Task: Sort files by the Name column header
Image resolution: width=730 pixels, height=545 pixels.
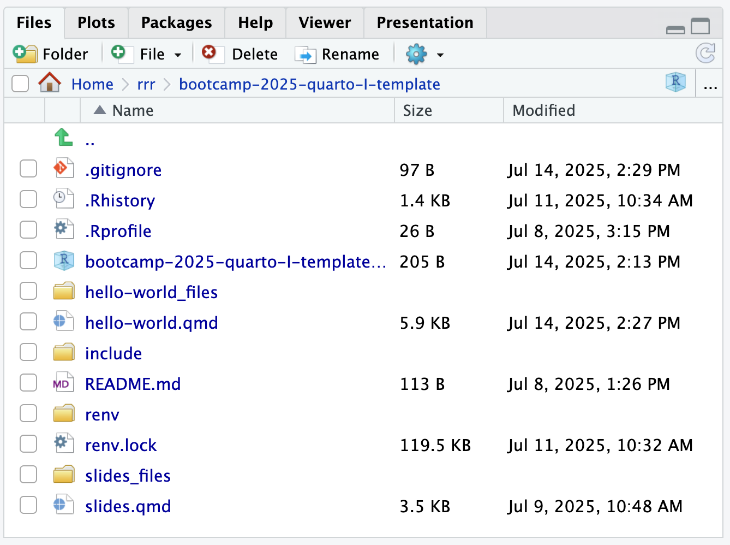Action: pyautogui.click(x=133, y=111)
